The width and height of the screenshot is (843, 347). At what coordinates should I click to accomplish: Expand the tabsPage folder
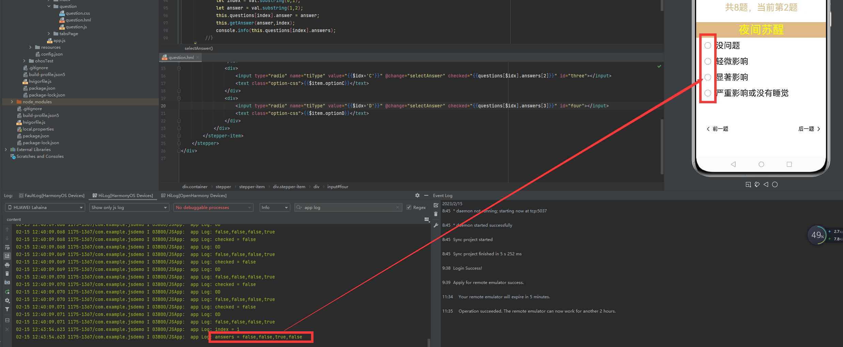point(49,34)
